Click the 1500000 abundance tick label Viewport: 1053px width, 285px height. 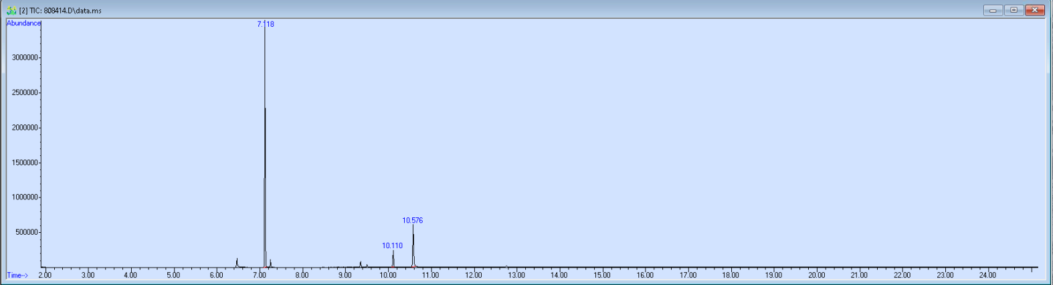coord(25,163)
